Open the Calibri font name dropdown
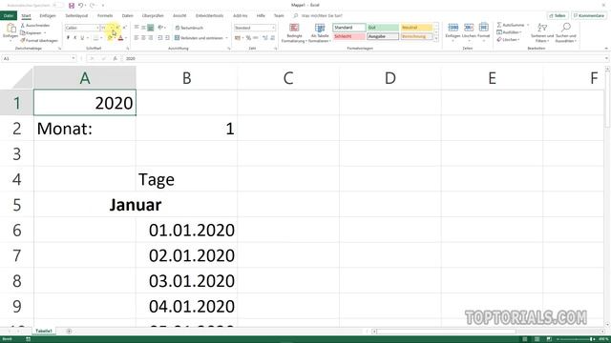 click(x=97, y=28)
